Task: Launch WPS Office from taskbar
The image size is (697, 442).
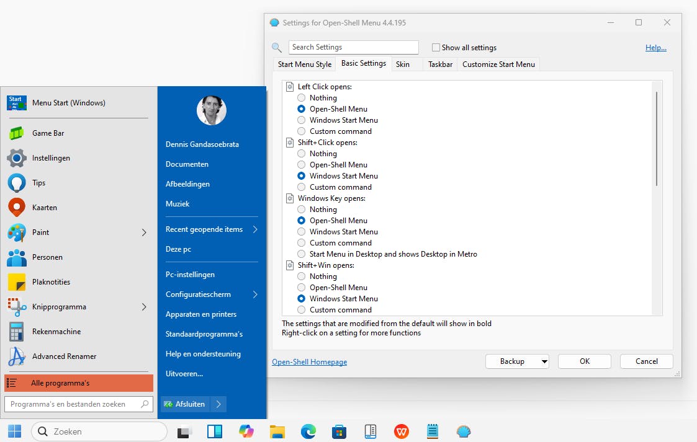Action: [x=402, y=431]
